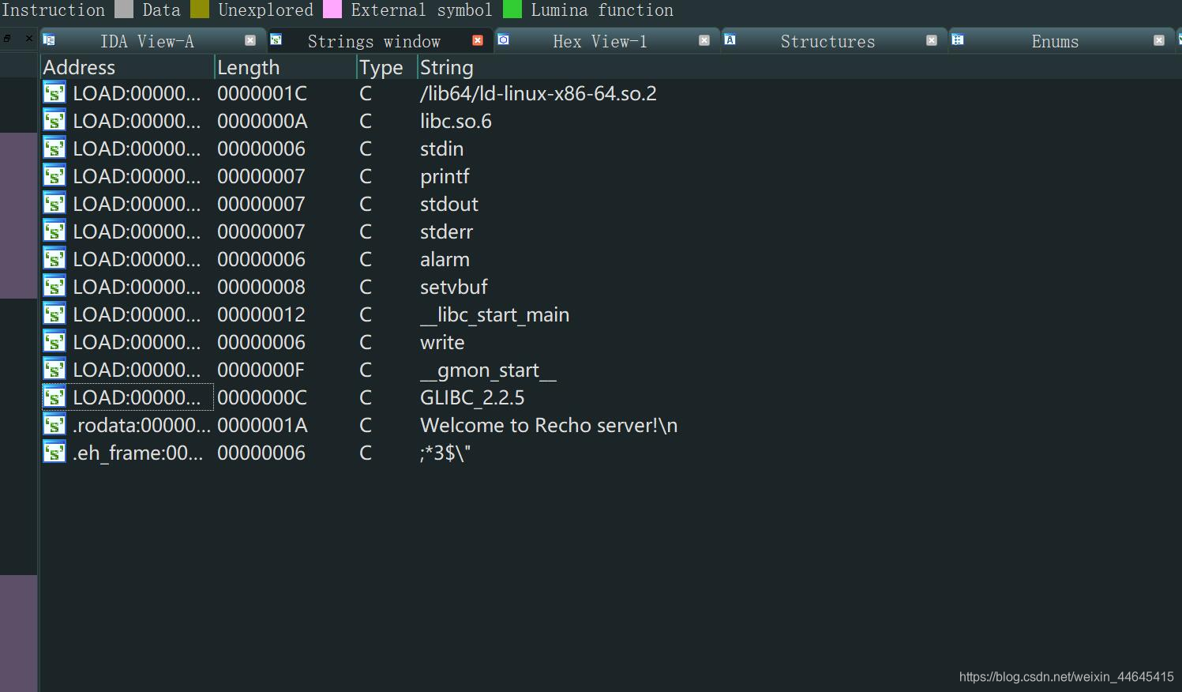1182x692 pixels.
Task: Click string icon for write row
Action: coord(54,342)
